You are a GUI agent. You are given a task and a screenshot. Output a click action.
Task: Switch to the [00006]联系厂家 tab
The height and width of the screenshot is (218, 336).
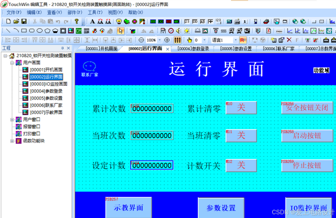pyautogui.click(x=279, y=49)
